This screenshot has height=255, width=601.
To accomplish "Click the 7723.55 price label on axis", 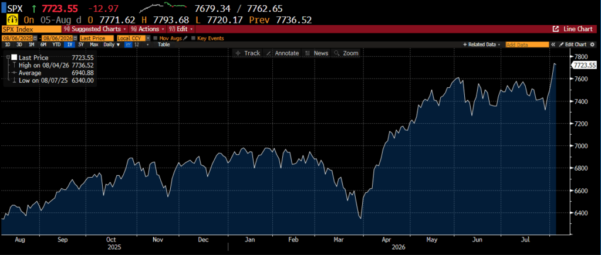I will coord(585,65).
